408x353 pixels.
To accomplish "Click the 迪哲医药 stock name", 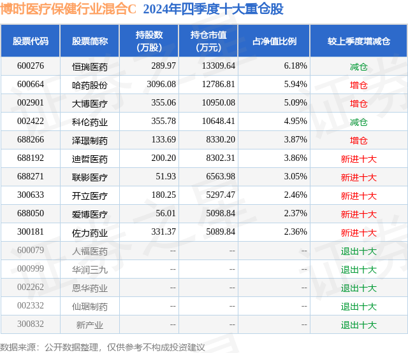I will [x=90, y=159].
